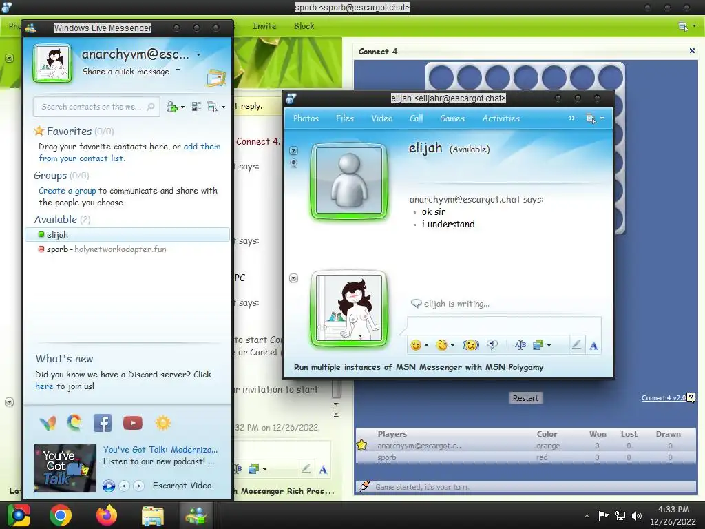
Task: Open the background picker in elijah chat
Action: coord(538,345)
